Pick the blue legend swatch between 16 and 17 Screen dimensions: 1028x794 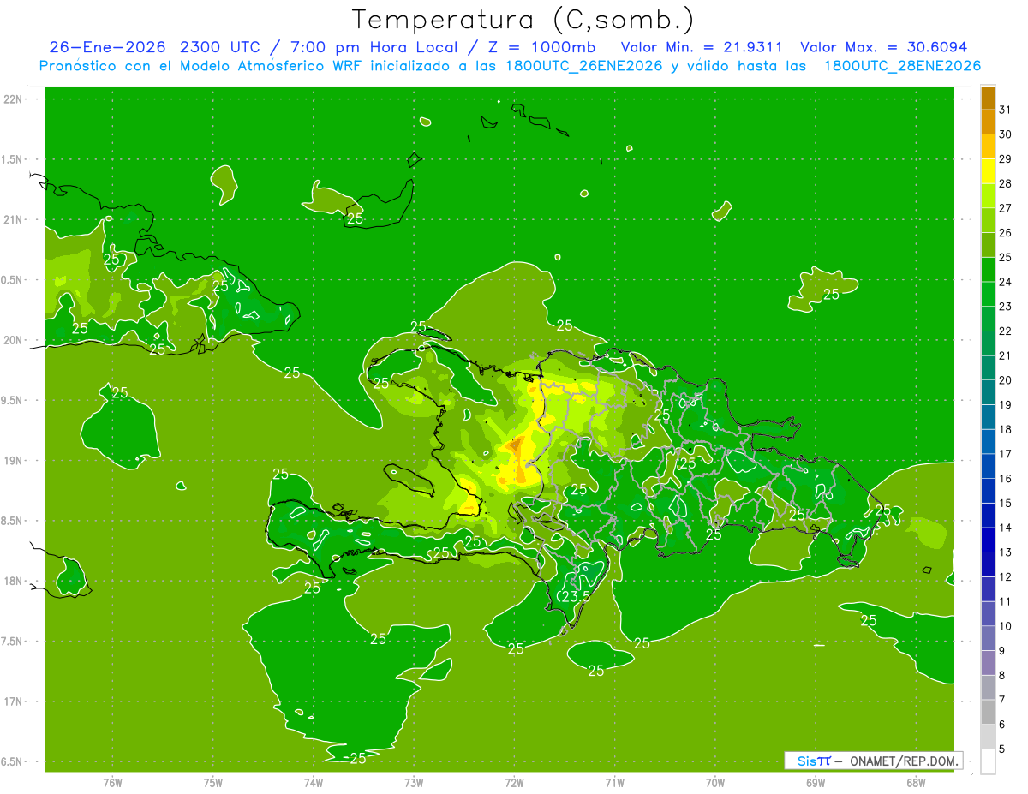tap(989, 466)
